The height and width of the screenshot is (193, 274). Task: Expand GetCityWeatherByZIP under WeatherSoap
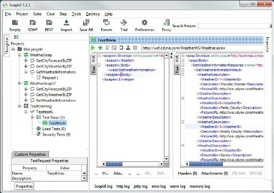[26, 66]
